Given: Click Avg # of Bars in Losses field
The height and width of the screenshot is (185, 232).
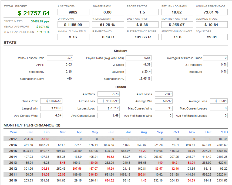Looking at the screenshot, I should click(x=219, y=115).
